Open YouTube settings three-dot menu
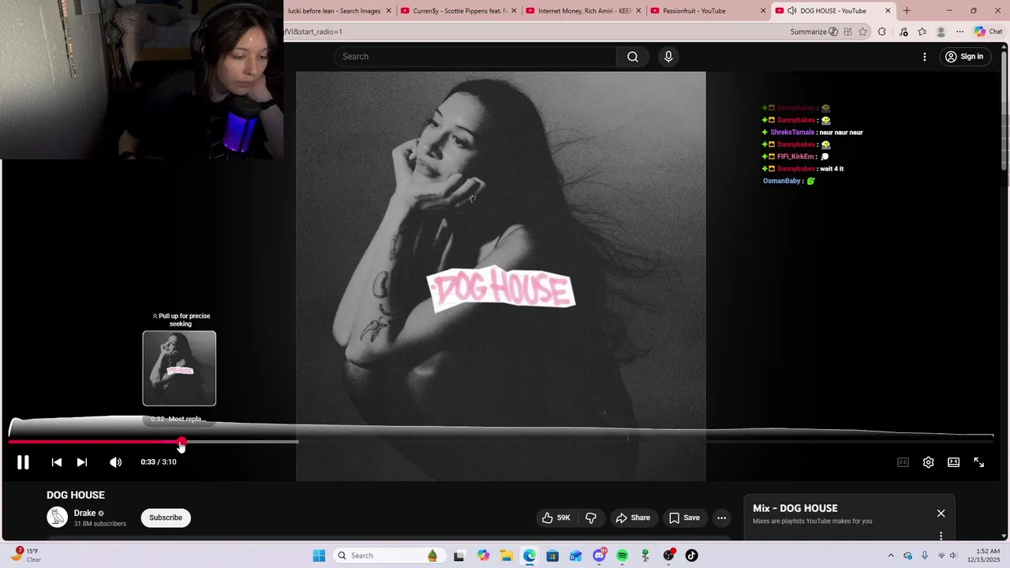 (925, 57)
